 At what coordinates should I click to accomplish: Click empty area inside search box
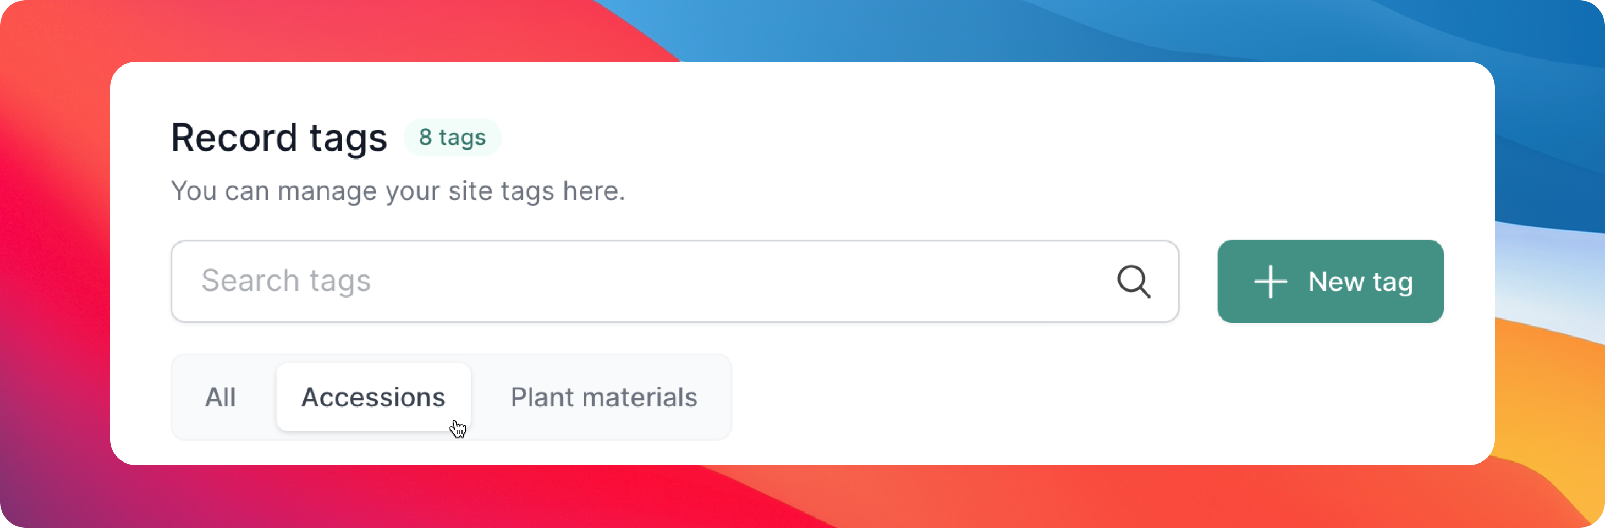click(741, 281)
